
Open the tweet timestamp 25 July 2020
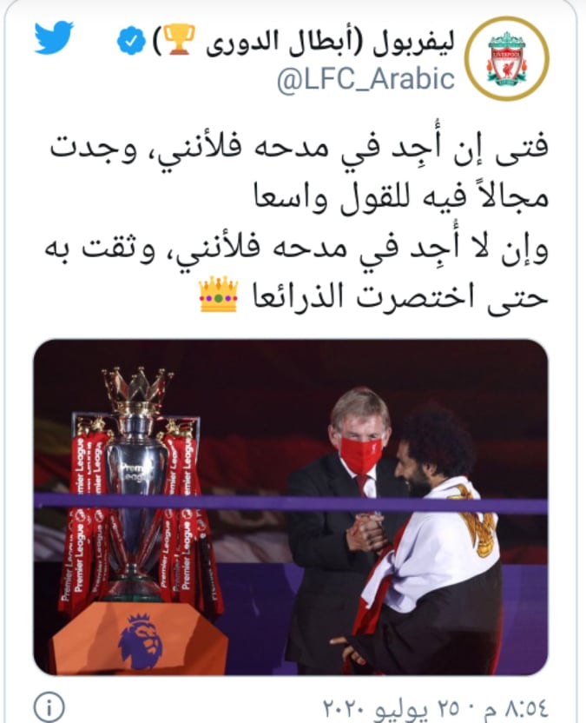436,709
